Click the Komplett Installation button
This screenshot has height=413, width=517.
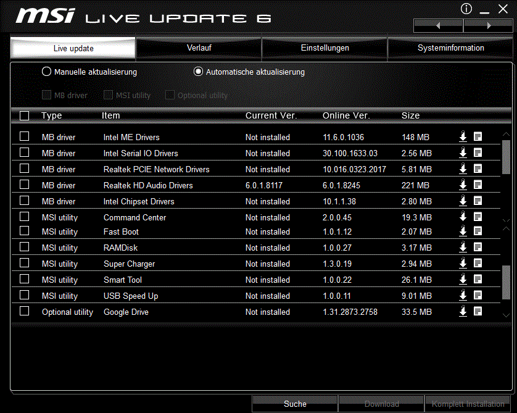[x=468, y=404]
